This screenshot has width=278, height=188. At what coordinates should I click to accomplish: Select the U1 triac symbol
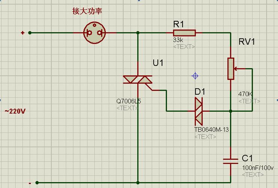138,79
